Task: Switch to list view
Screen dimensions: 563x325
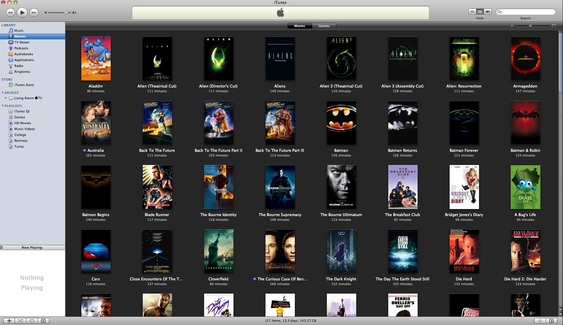Action: point(472,11)
